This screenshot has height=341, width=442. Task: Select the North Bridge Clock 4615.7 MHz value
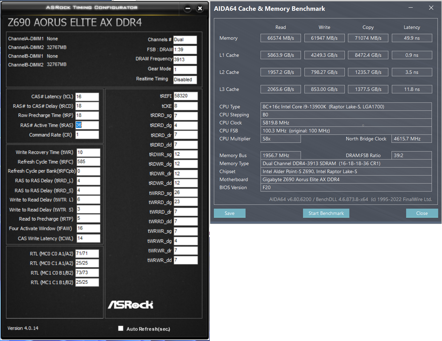[412, 139]
